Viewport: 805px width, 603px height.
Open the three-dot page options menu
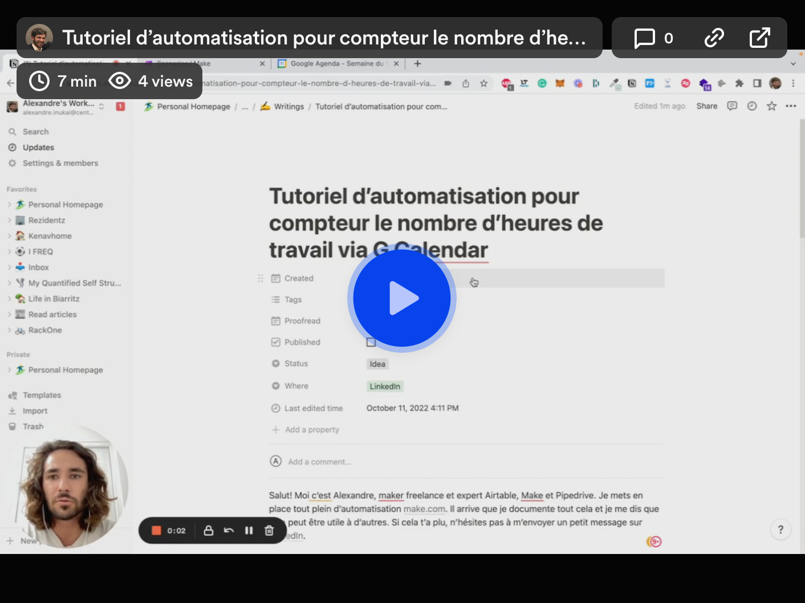(x=791, y=106)
